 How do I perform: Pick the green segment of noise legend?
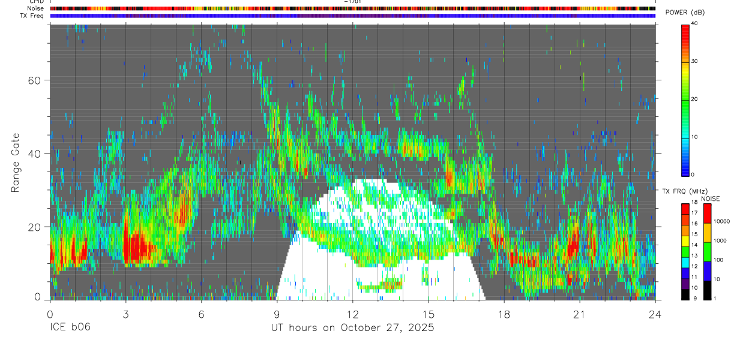[x=707, y=252]
